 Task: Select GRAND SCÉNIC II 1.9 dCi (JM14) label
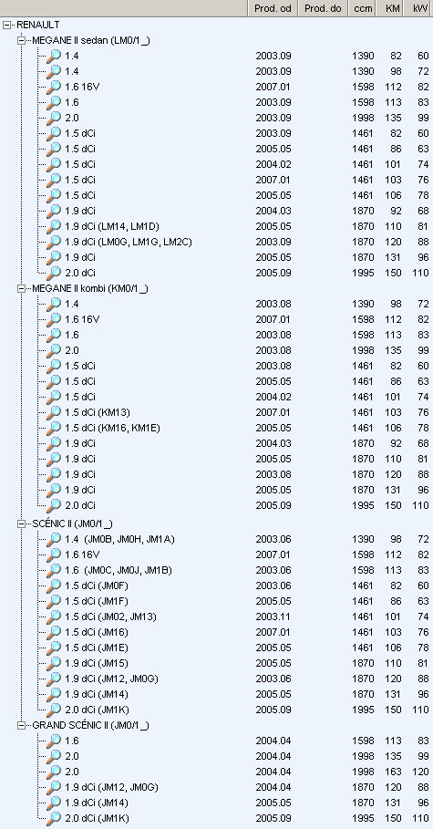[x=97, y=803]
